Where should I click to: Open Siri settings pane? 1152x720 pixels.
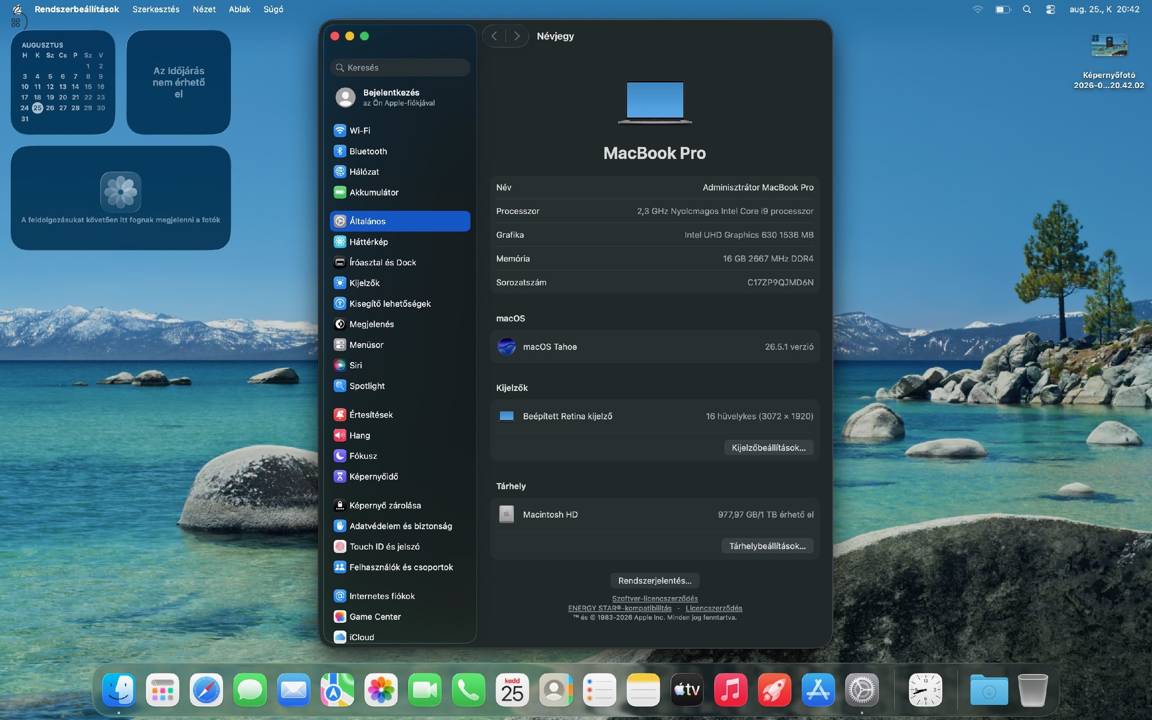coord(400,365)
